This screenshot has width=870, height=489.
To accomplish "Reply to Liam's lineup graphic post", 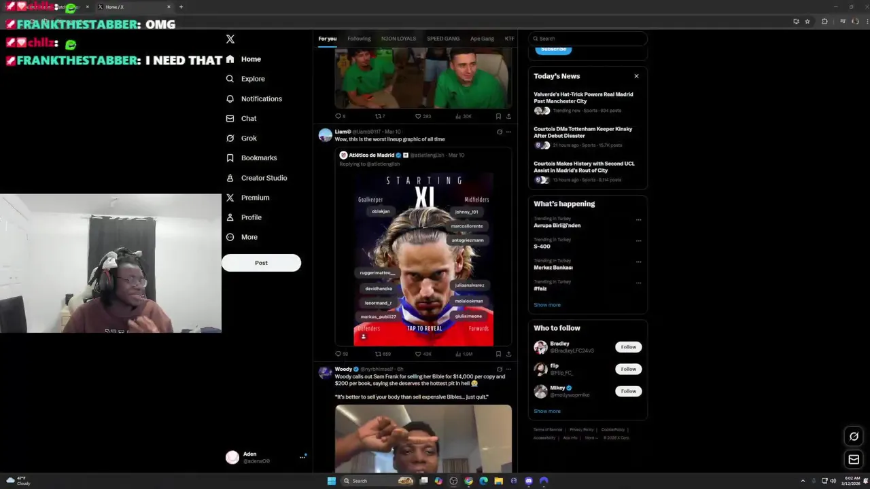I will click(341, 354).
